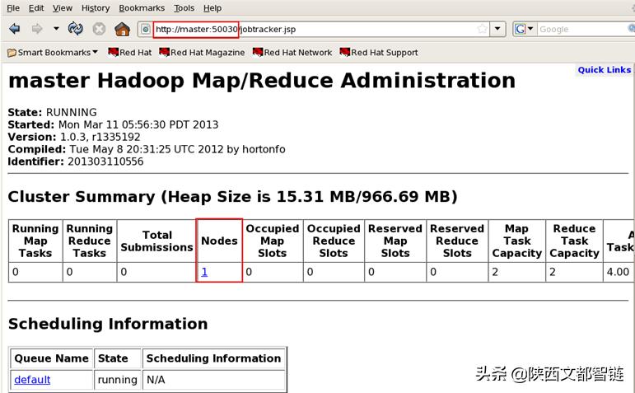
Task: Open the Google search engine selector
Action: coord(524,29)
